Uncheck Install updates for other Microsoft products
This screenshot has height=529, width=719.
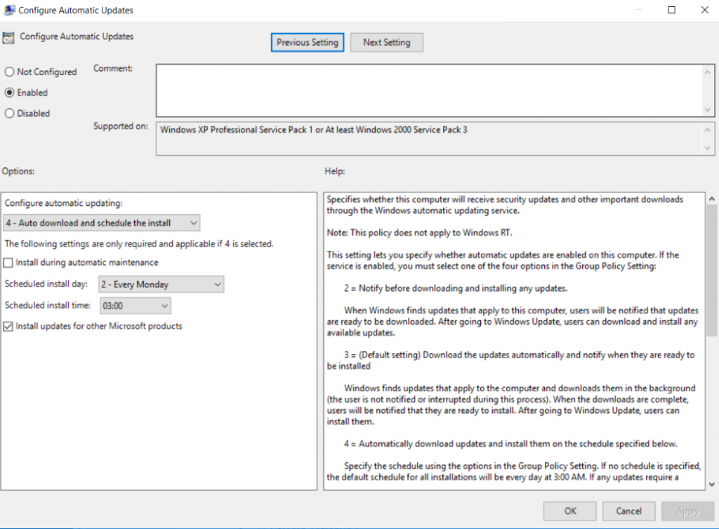click(x=9, y=326)
